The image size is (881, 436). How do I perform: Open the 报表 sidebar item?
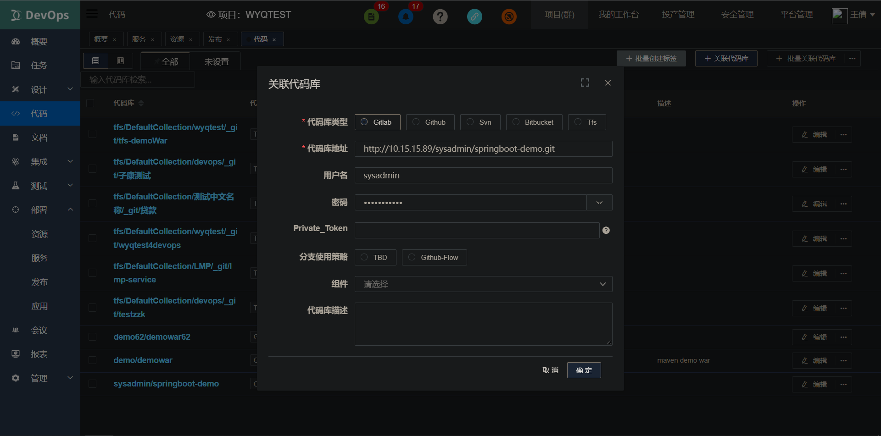tap(39, 353)
